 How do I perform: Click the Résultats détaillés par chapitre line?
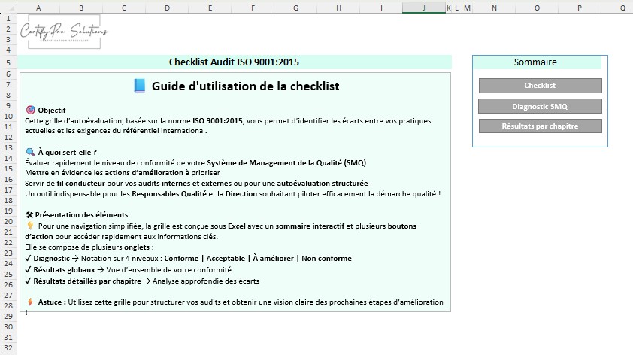click(142, 281)
